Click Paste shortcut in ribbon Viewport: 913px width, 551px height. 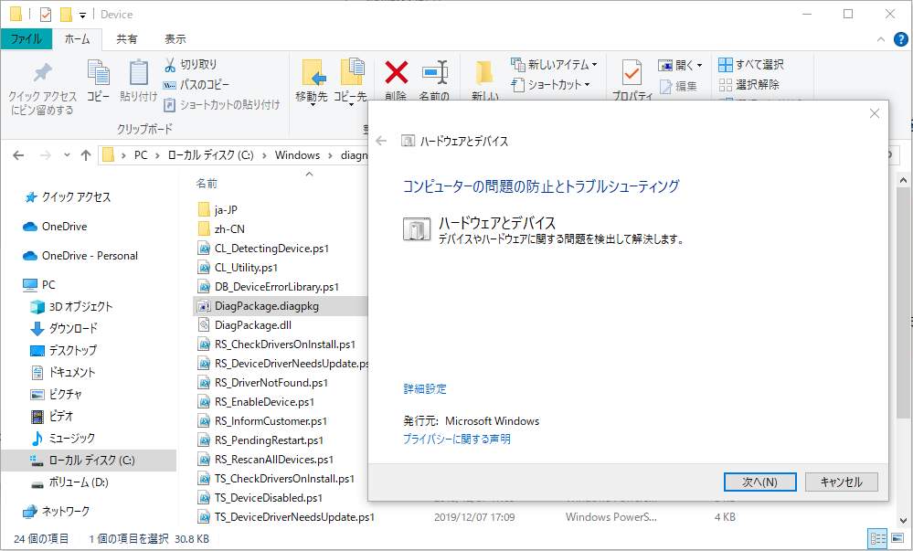222,105
